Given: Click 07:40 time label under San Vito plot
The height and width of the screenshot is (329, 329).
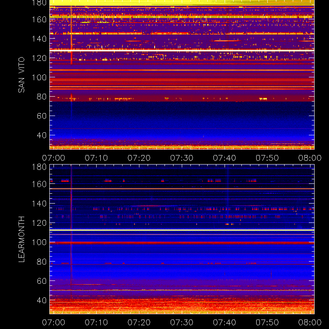Looking at the screenshot, I should tap(225, 158).
